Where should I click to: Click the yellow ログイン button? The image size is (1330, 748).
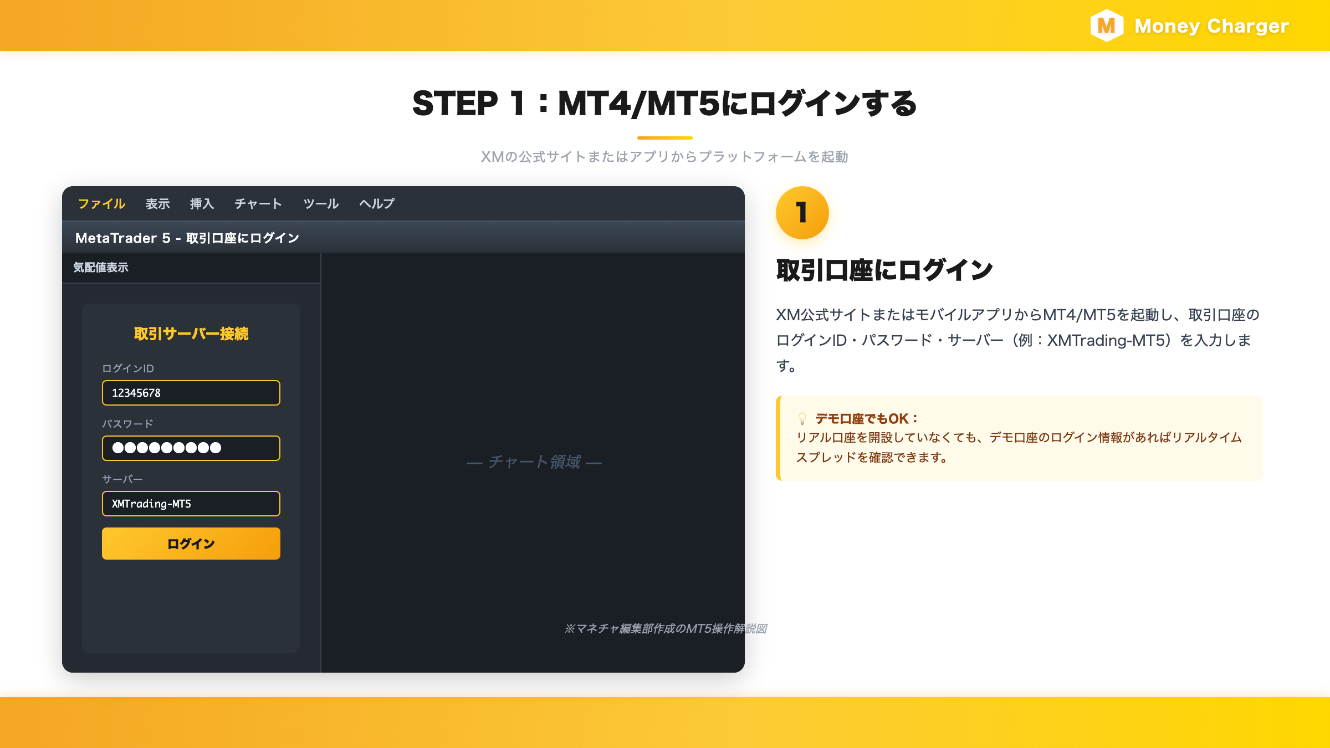point(191,544)
